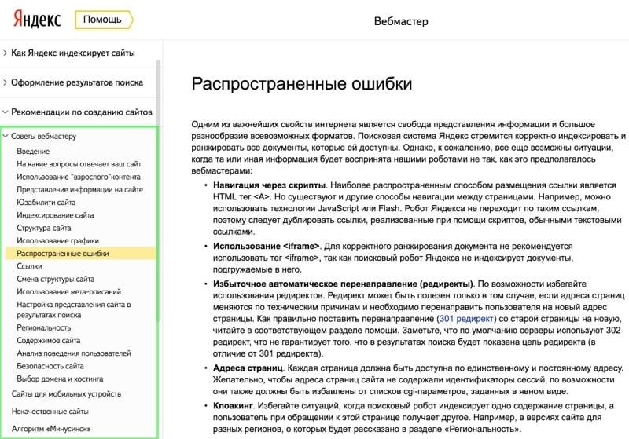Select На какие вопросы отвечает ваш сайт
The image size is (629, 439).
(x=79, y=164)
